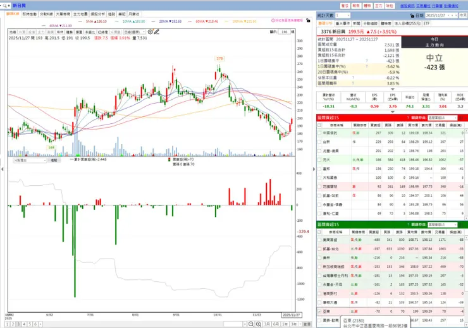Click the 顯示 bar count input field
Screen dimensions: 468x328
coord(285,32)
